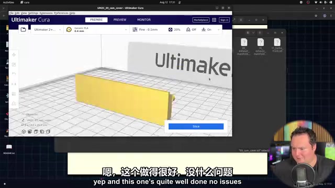This screenshot has height=188, width=335.
Task: Open the system volume indicator in top bar
Action: tap(321, 2)
